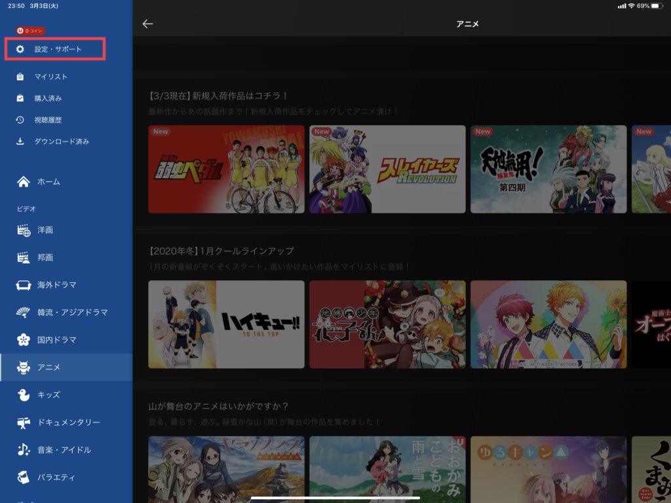The width and height of the screenshot is (671, 503).
Task: Open the A3! ACT! ADDICT! ACTORS! thumbnail
Action: [548, 324]
